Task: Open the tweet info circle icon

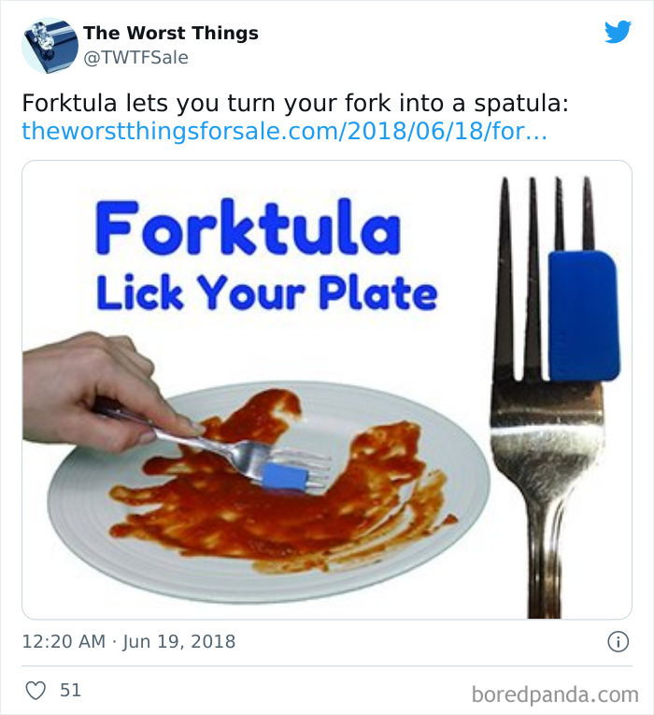Action: point(618,641)
